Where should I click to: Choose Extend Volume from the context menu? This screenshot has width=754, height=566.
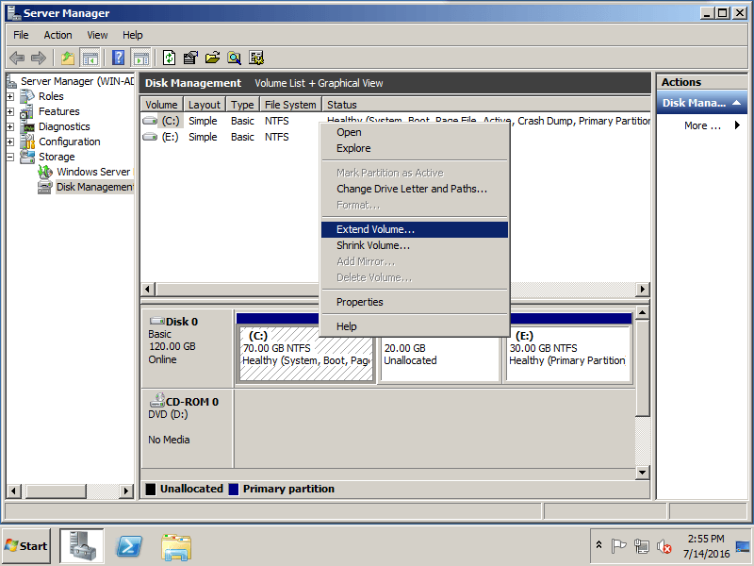coord(415,229)
